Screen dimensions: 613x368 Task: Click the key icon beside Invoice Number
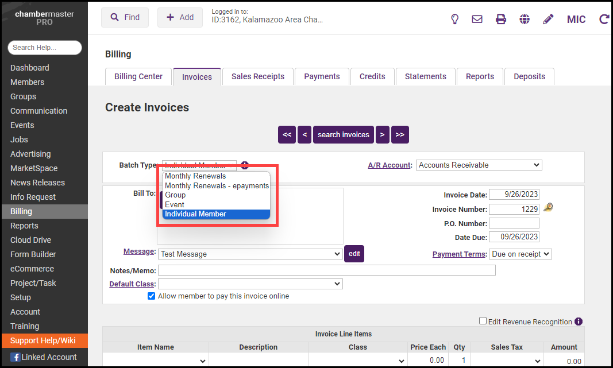[548, 208]
